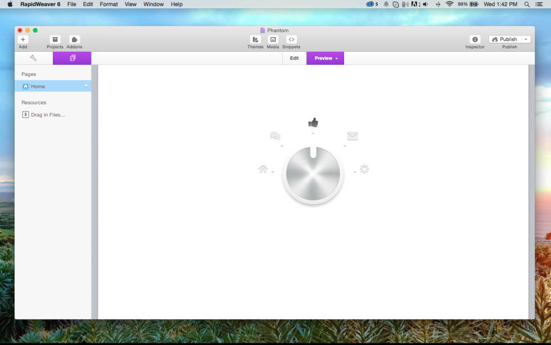
Task: Open the Projects window icon
Action: coord(55,39)
